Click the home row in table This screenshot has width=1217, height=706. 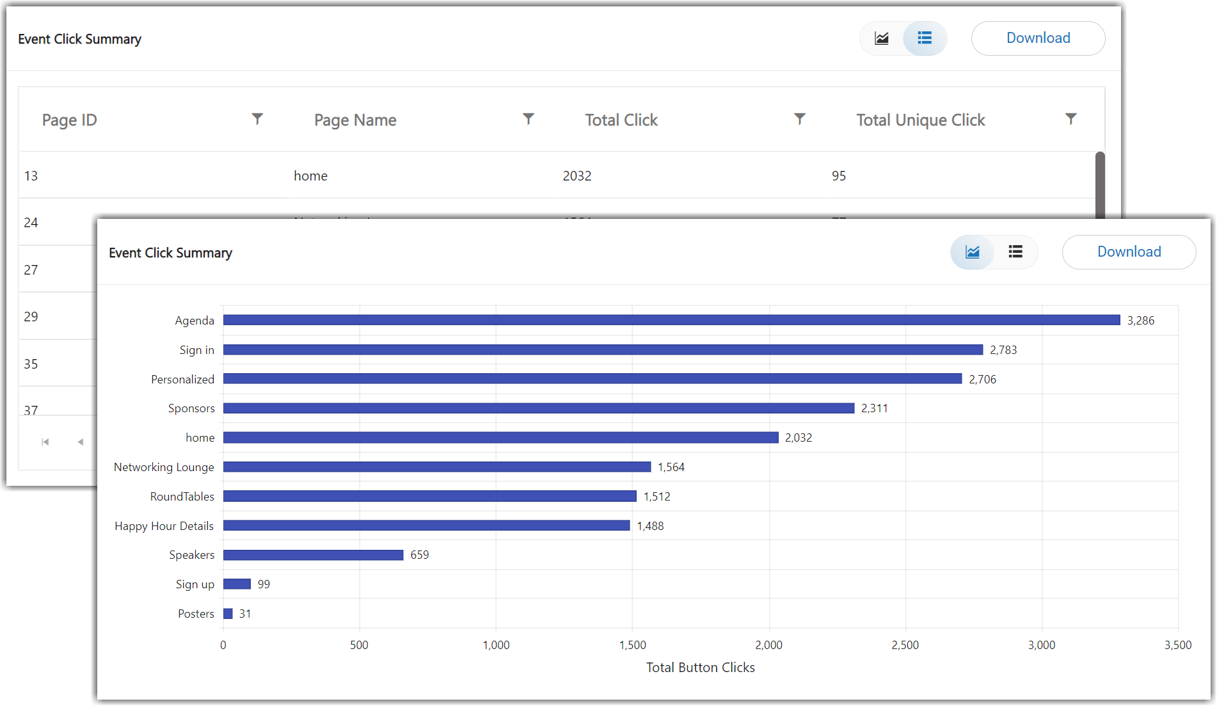310,176
